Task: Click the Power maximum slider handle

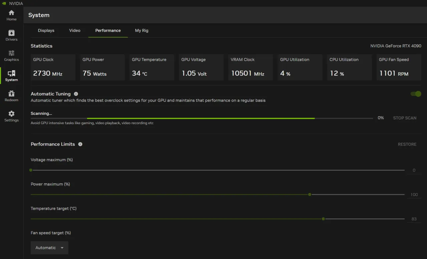Action: pos(310,194)
